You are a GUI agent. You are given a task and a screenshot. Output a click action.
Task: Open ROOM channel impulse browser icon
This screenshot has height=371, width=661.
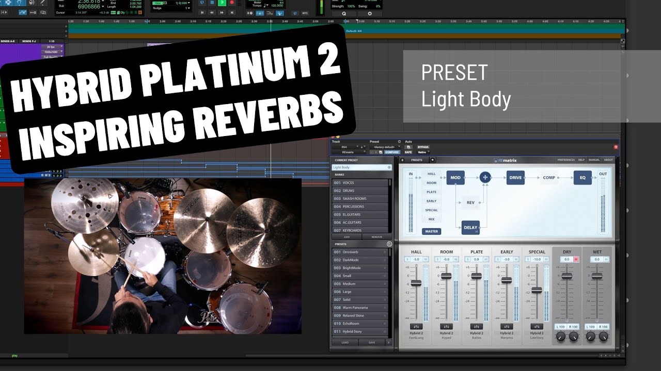tap(446, 327)
